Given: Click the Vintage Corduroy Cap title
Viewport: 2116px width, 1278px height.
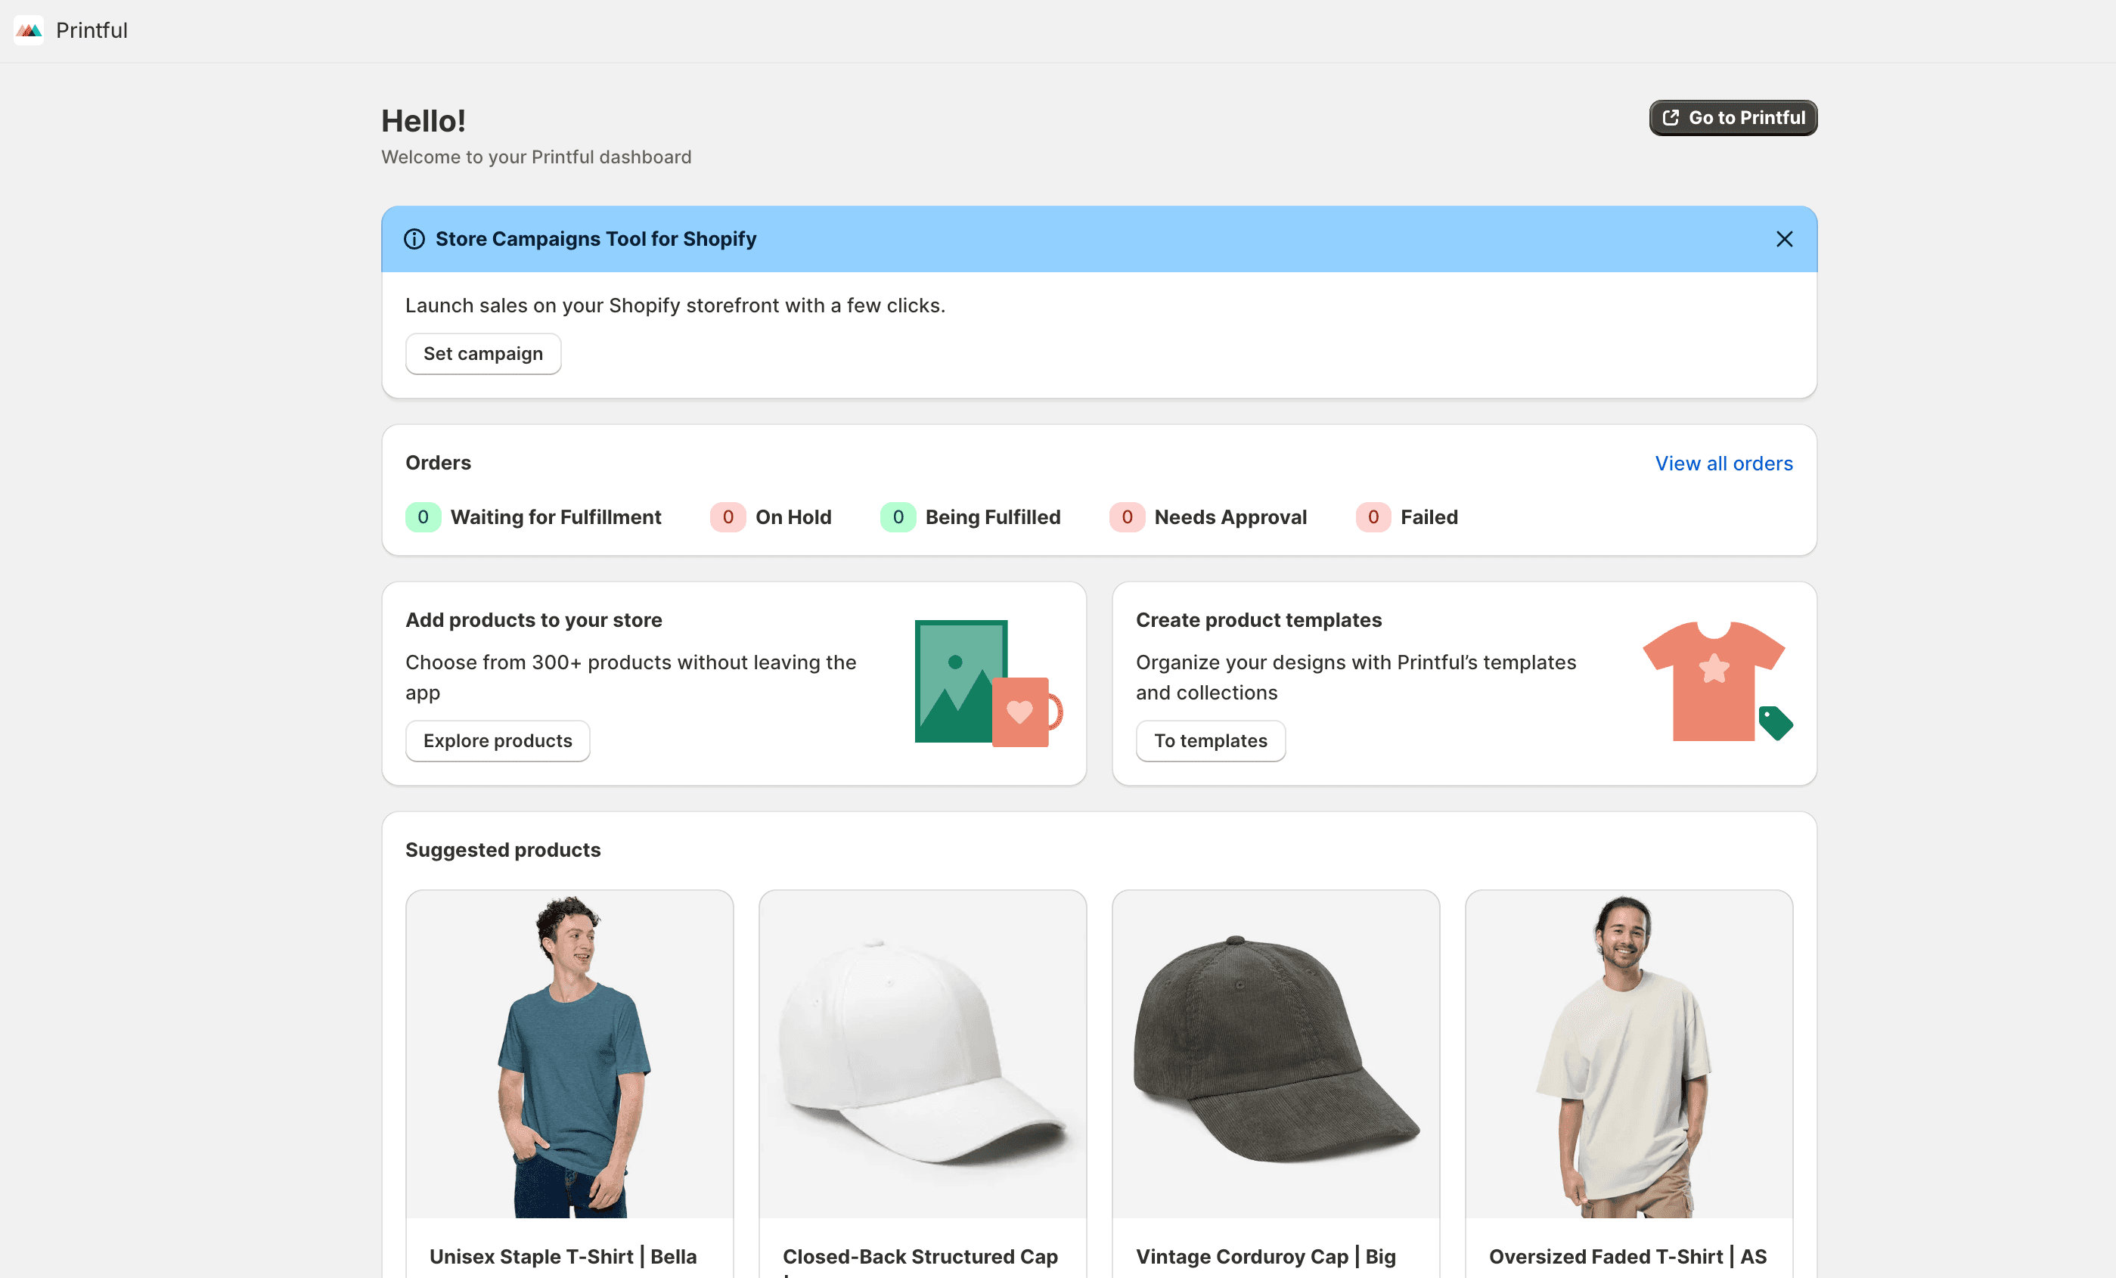Looking at the screenshot, I should 1266,1258.
